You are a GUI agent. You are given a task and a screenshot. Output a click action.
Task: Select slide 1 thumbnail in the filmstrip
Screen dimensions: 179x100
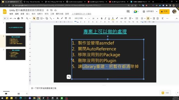coord(16,28)
